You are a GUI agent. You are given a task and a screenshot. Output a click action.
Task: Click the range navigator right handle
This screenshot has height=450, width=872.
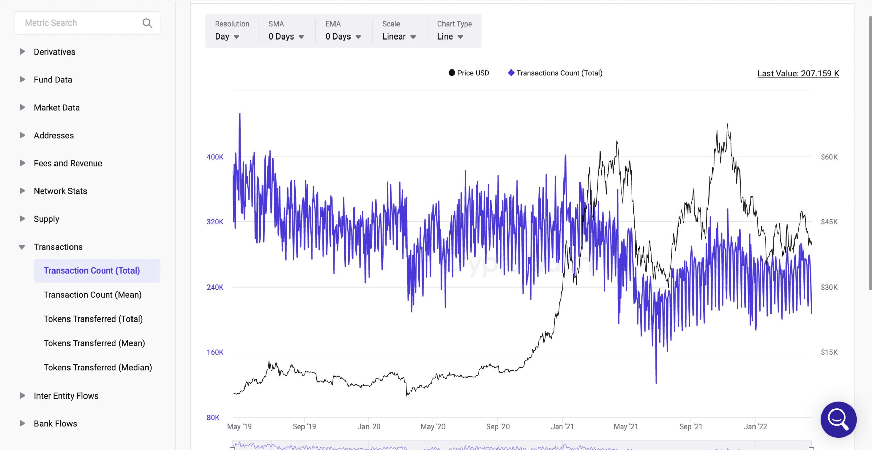click(811, 448)
